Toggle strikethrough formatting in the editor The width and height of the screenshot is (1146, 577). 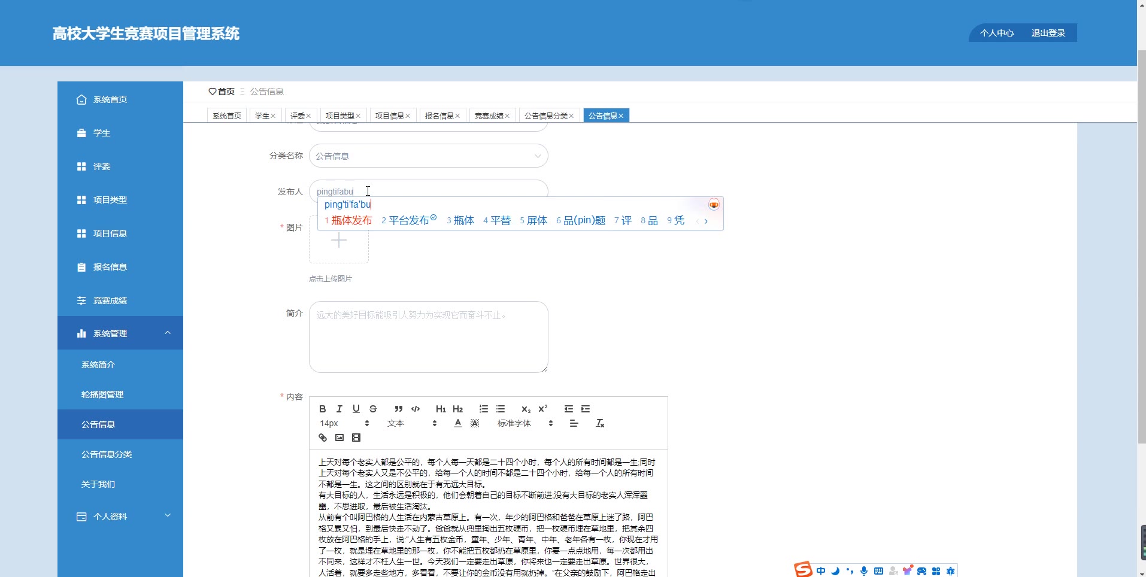pos(373,409)
